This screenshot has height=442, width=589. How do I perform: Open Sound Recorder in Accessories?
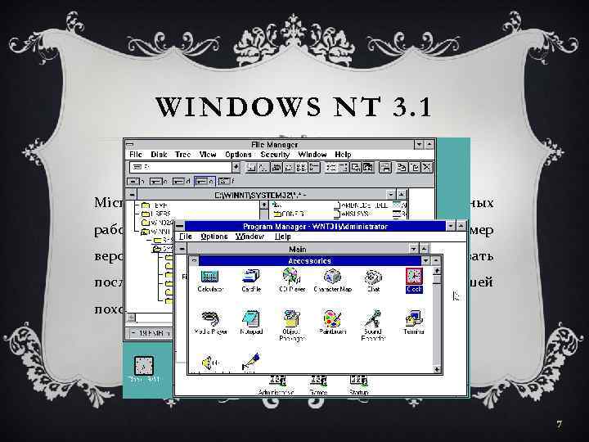tap(373, 326)
